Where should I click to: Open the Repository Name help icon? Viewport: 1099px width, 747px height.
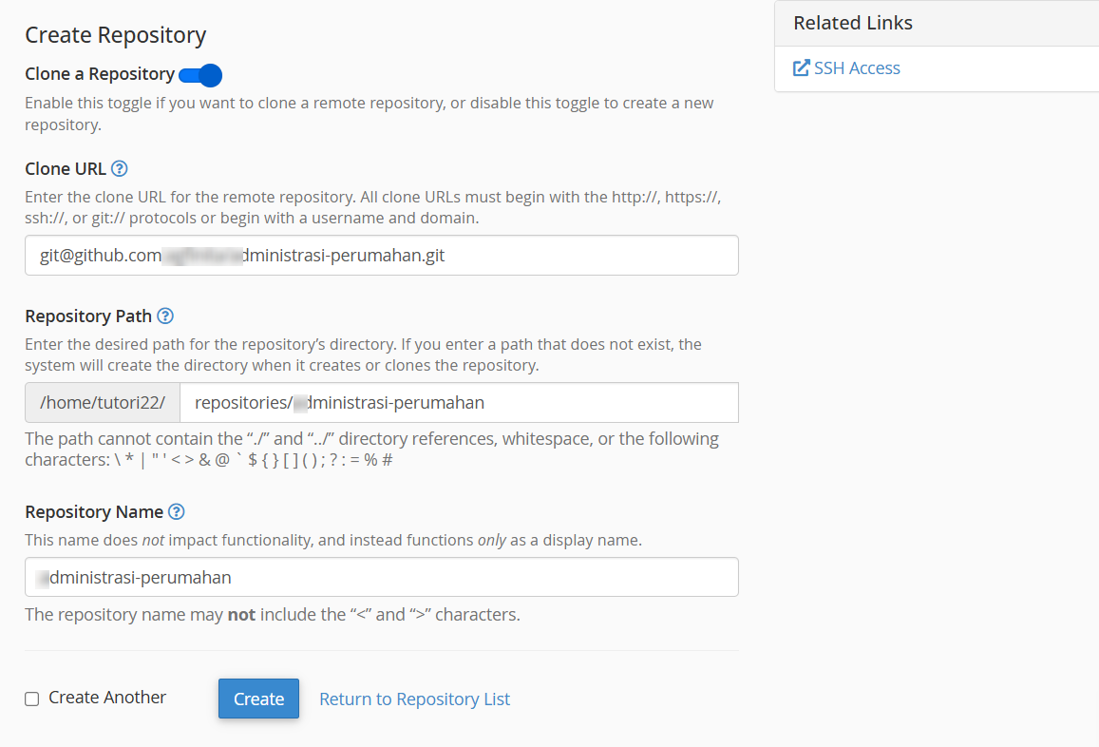tap(176, 511)
